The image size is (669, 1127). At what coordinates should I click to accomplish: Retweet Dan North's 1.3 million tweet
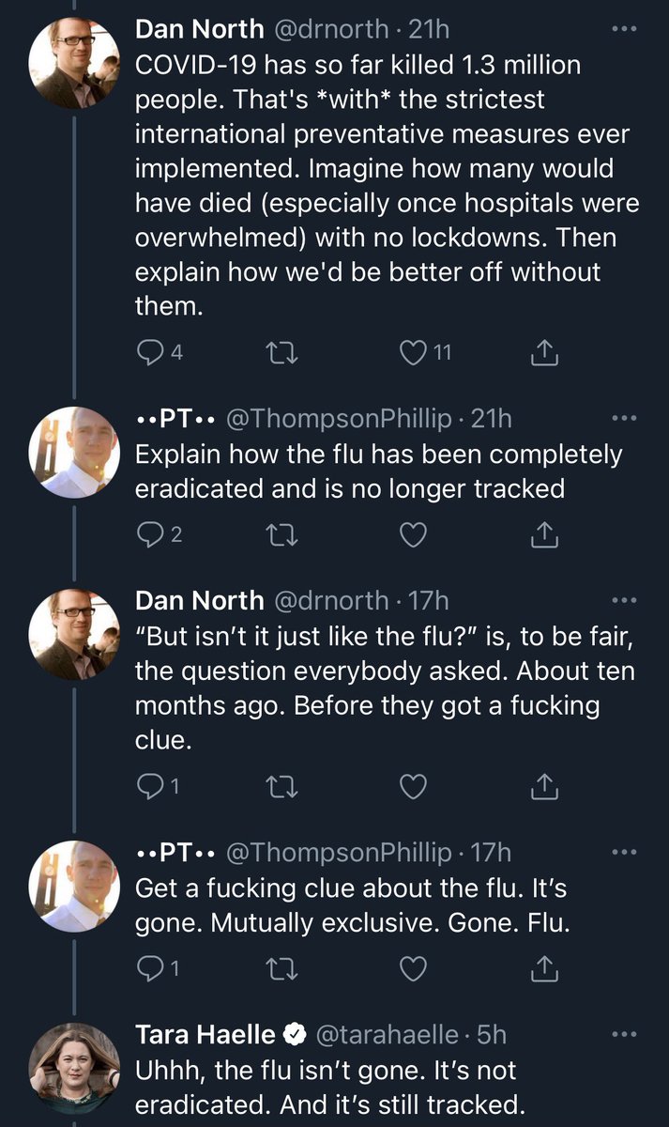[x=280, y=353]
